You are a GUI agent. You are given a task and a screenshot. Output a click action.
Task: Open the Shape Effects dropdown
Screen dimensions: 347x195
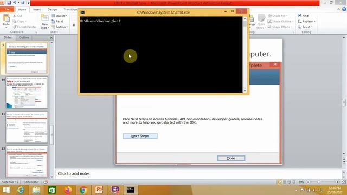point(280,27)
